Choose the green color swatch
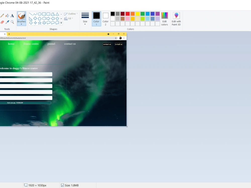The width and height of the screenshot is (251, 188). pos(143,14)
